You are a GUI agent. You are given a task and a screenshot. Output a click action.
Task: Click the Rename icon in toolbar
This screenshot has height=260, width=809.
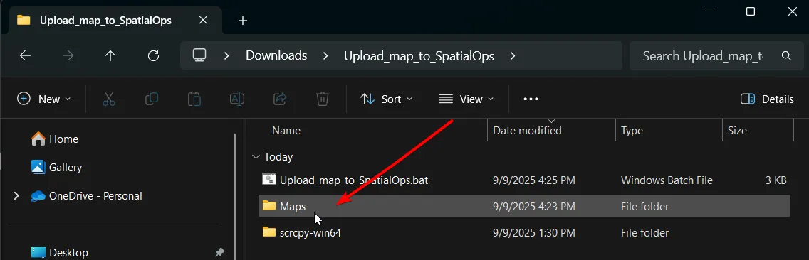[237, 99]
